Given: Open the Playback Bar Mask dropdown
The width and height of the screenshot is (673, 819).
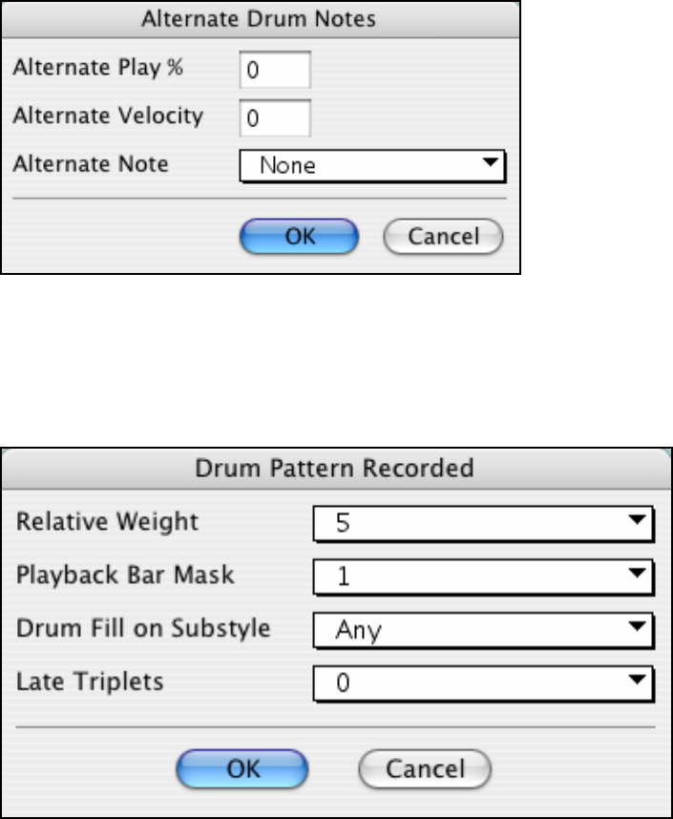Looking at the screenshot, I should point(483,576).
